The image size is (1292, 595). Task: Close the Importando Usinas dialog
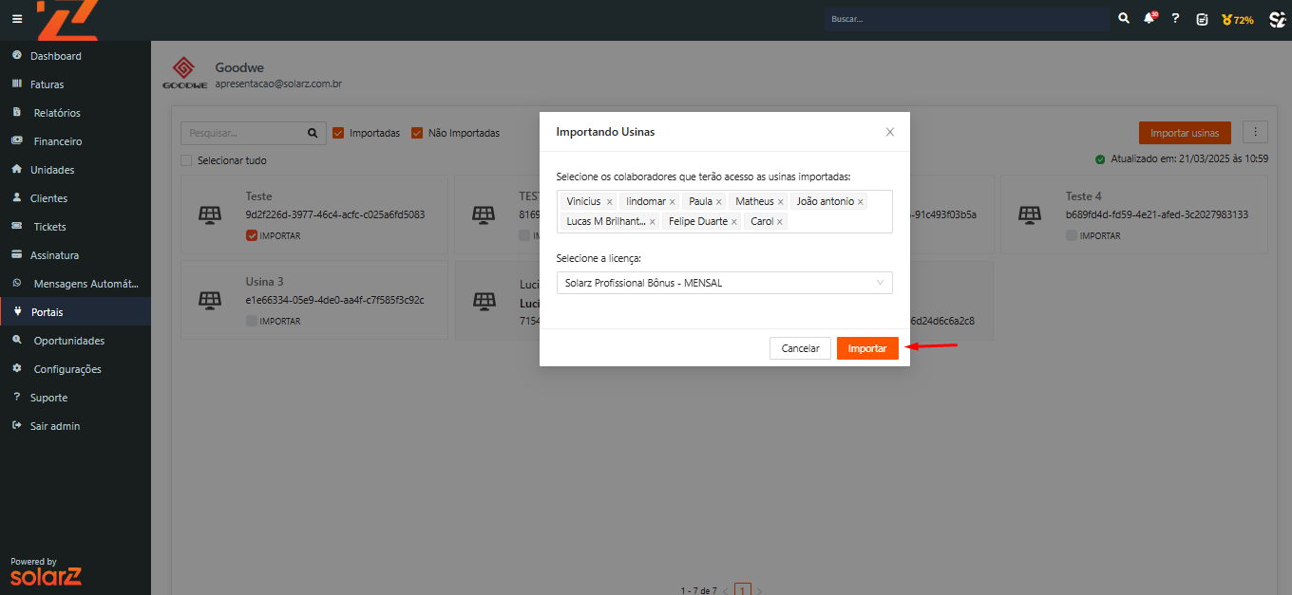(x=890, y=132)
